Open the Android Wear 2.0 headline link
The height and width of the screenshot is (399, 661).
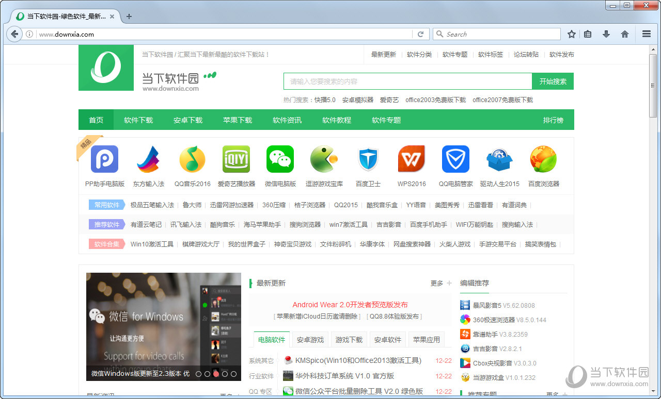click(350, 305)
